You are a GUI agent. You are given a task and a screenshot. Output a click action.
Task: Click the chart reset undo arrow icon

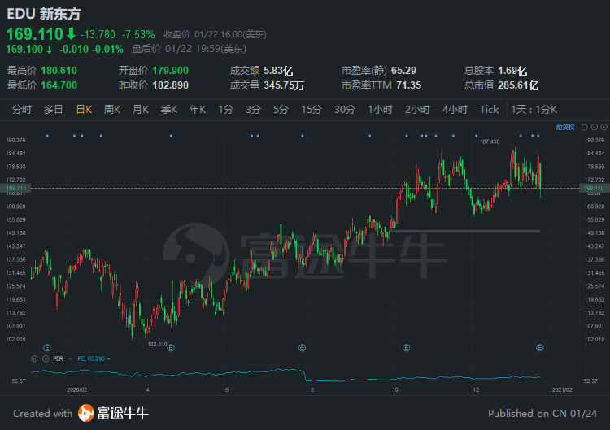pos(584,127)
